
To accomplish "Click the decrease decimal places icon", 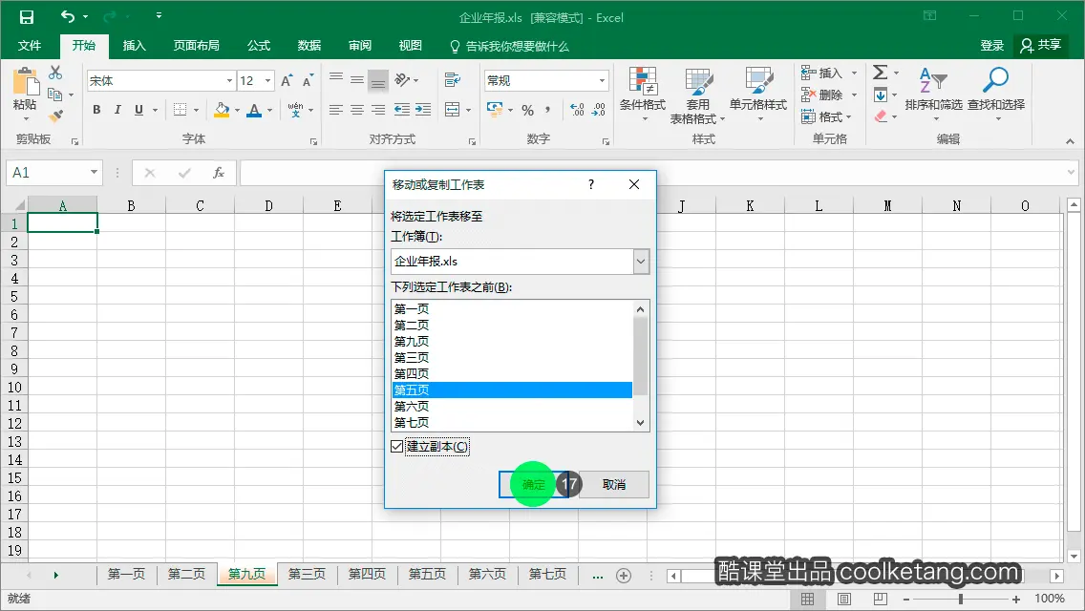I will point(599,110).
